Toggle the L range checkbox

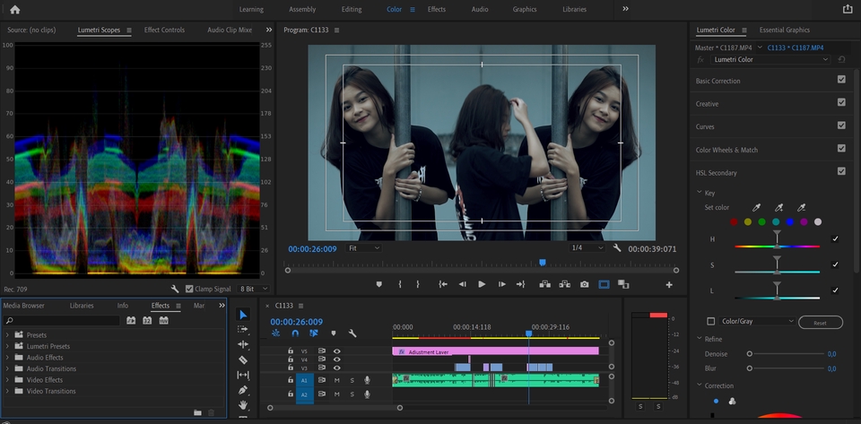[835, 290]
